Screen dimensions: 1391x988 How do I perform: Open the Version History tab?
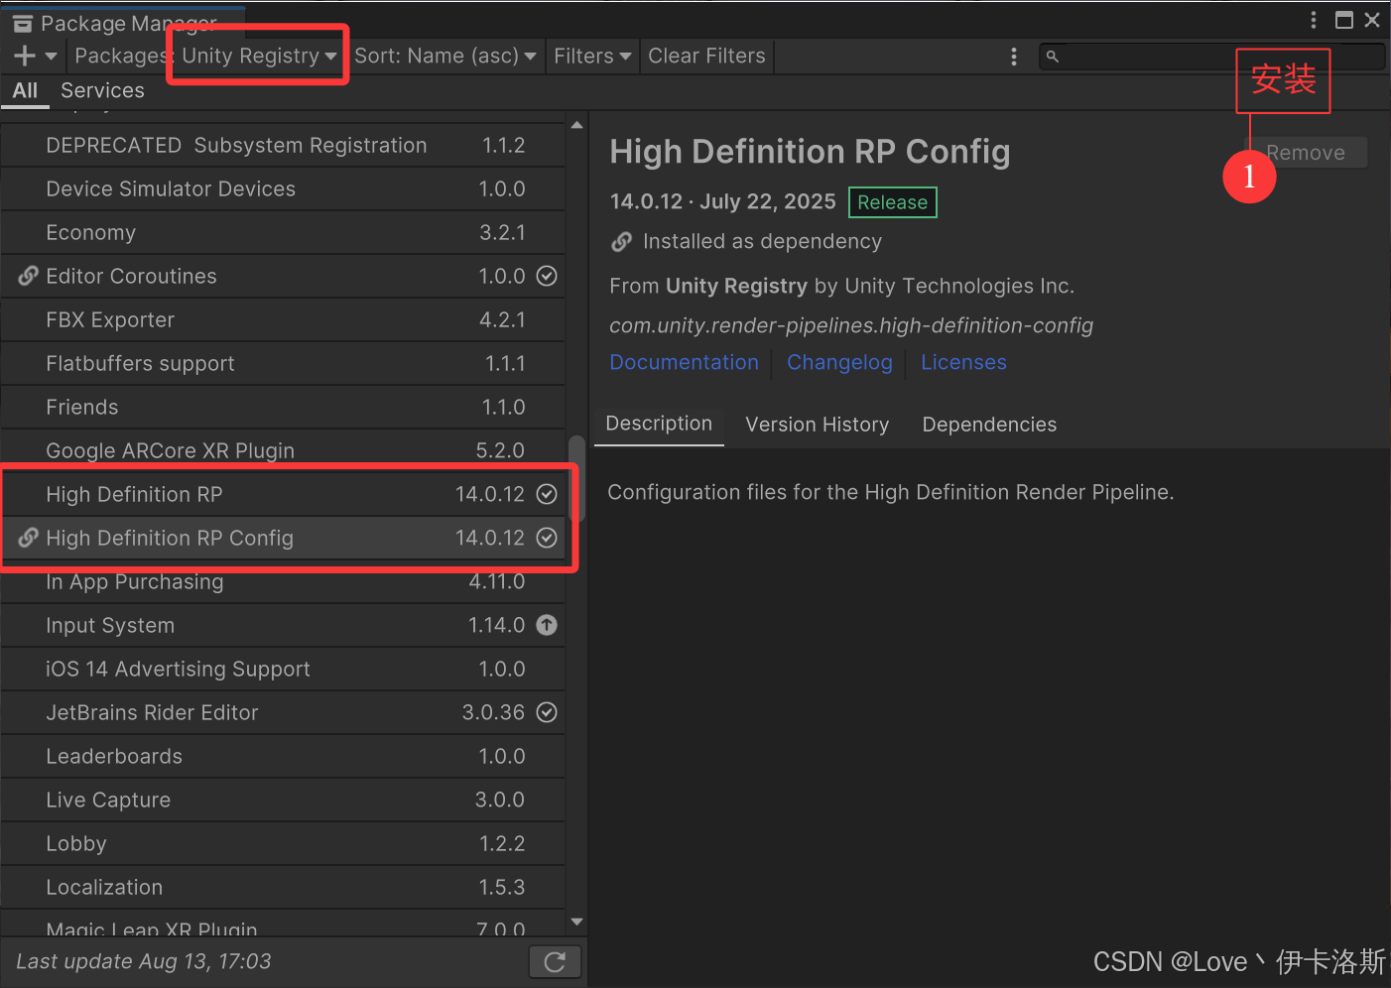[x=818, y=425]
